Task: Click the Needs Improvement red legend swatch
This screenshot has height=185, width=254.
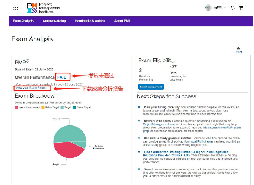Action: point(16,107)
